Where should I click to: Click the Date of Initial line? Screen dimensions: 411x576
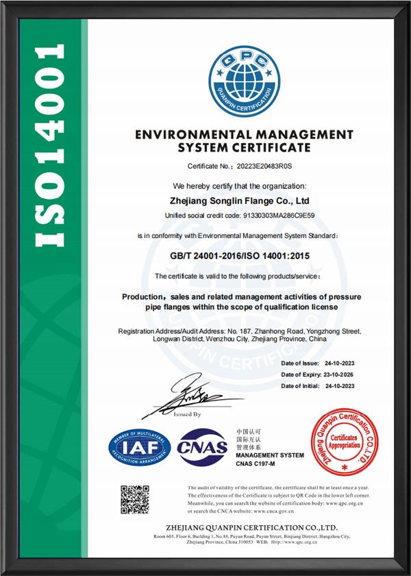click(x=317, y=388)
